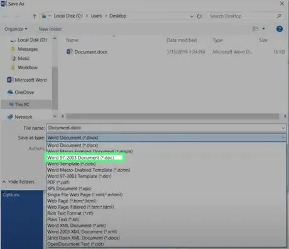Click sidebar scroll up arrow

[55, 38]
